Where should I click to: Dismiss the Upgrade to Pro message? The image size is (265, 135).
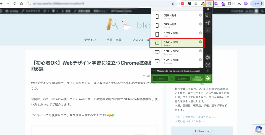208,71
